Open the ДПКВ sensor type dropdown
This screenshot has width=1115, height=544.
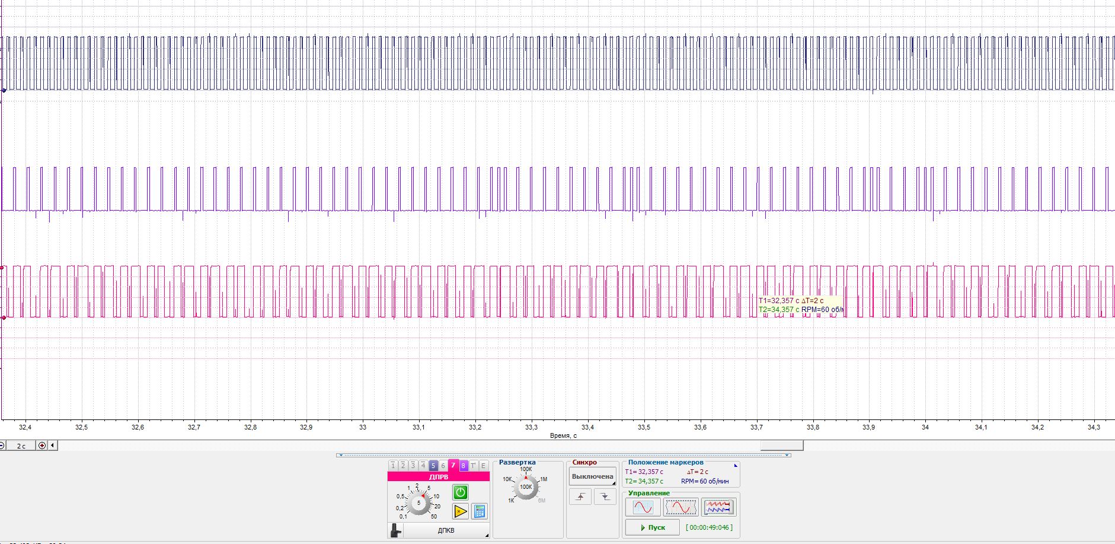pyautogui.click(x=446, y=530)
